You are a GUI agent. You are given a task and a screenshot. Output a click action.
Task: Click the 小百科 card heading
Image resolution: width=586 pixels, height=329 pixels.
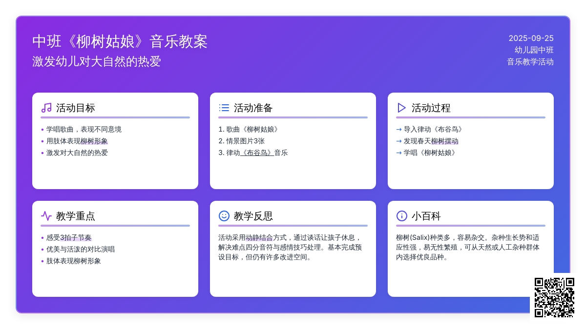426,216
